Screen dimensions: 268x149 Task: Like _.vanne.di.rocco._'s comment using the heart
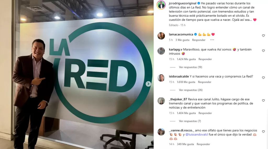[x=263, y=131]
